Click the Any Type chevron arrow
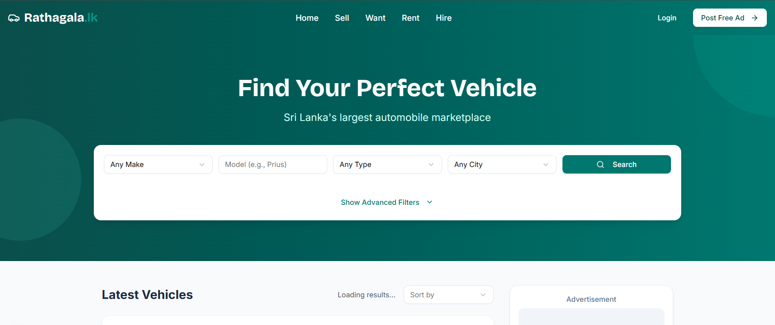Screen dimensions: 775x325 [x=431, y=165]
